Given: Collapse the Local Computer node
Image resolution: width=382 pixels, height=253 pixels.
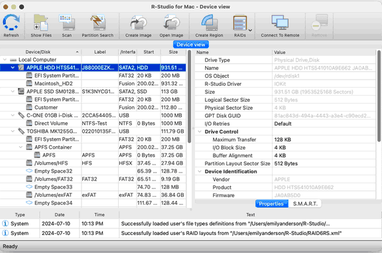Looking at the screenshot, I should pos(5,60).
